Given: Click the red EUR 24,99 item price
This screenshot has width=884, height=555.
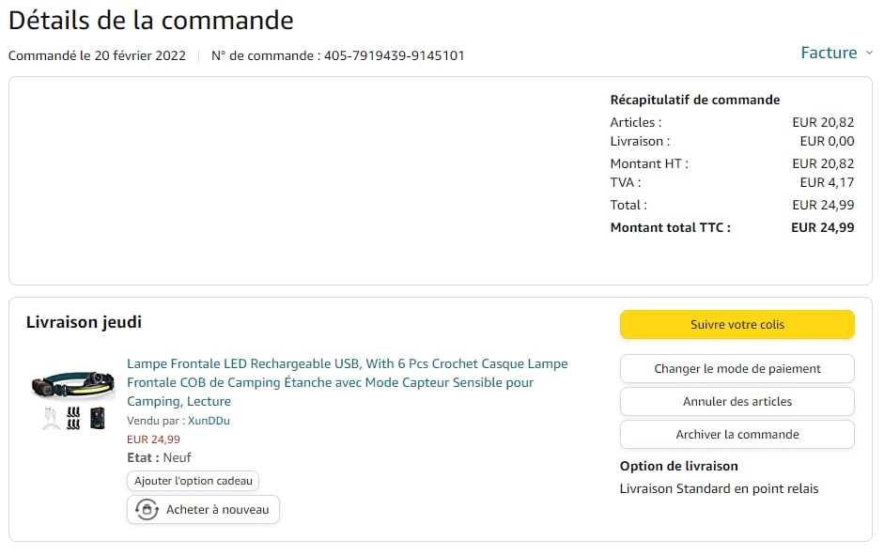Looking at the screenshot, I should [153, 439].
